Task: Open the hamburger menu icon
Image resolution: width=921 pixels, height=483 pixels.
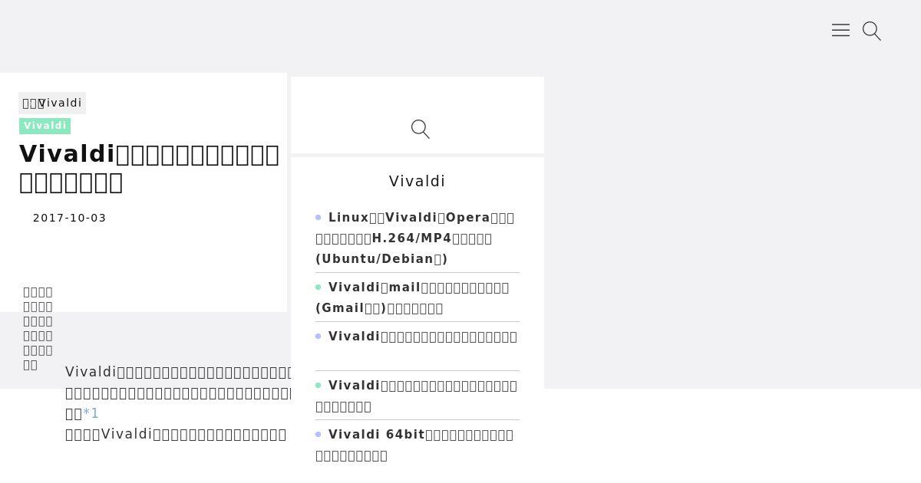Action: click(x=840, y=31)
